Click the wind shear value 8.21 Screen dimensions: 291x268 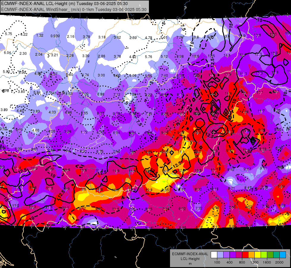[x=232, y=188]
